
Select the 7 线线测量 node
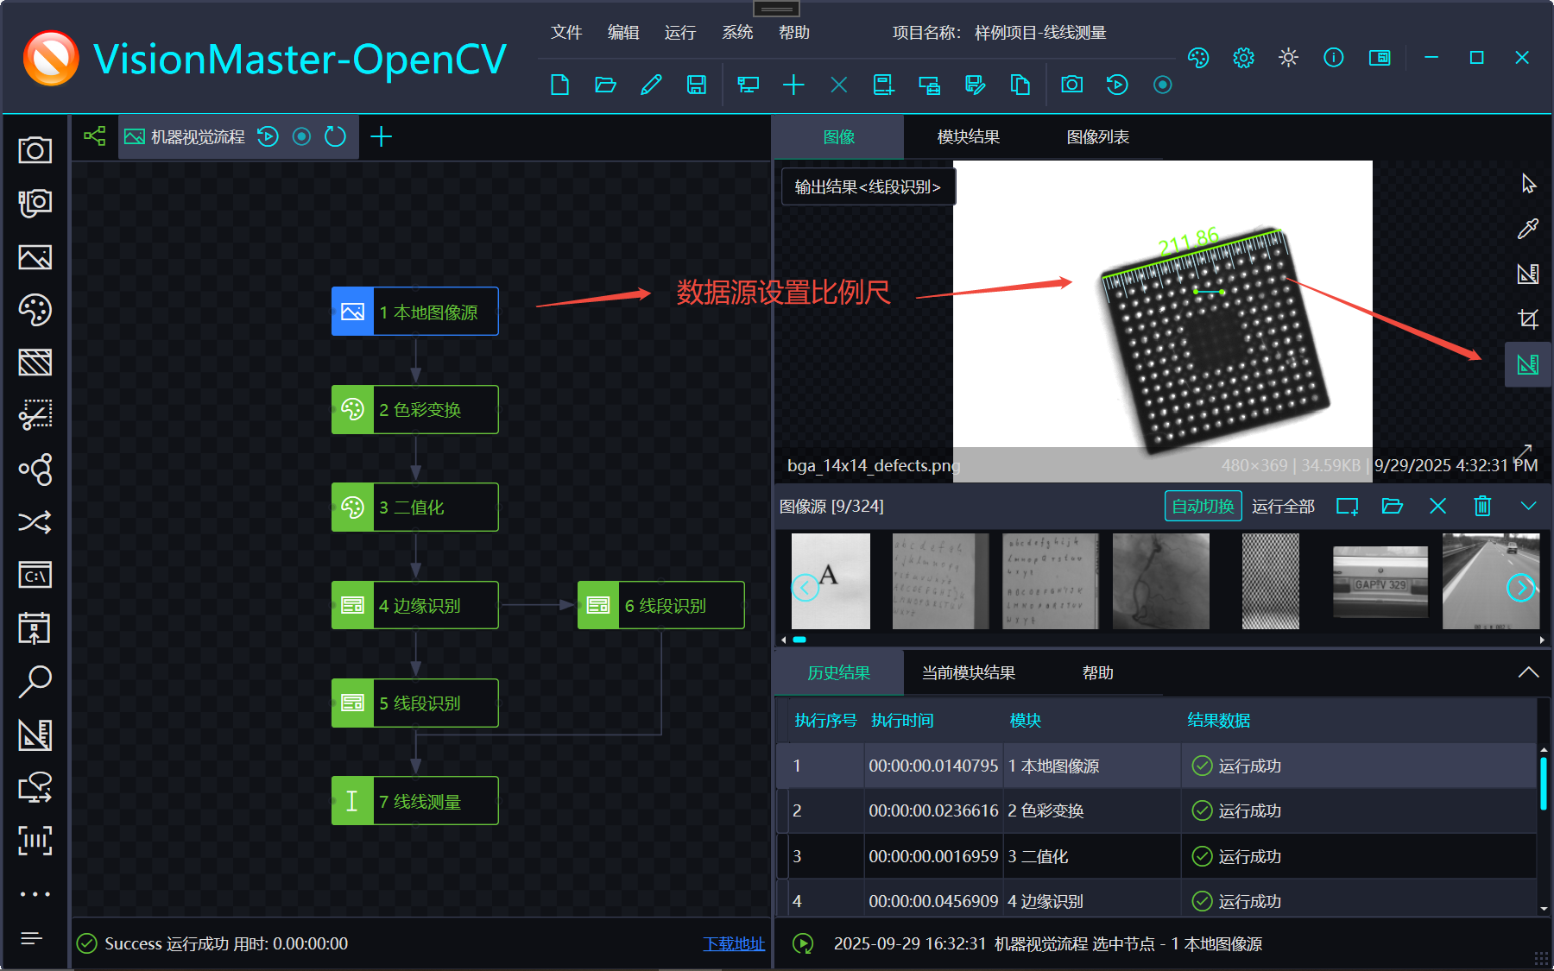click(415, 801)
